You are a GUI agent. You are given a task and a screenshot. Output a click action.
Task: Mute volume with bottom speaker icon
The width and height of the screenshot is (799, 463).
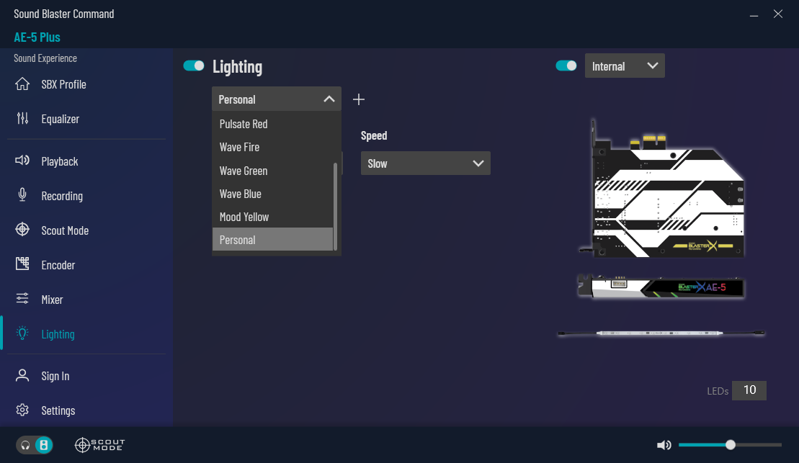click(664, 445)
